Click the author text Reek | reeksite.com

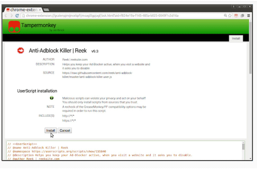[x=75, y=60]
